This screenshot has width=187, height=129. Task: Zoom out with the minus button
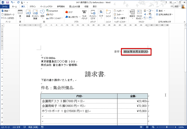pos(157,127)
